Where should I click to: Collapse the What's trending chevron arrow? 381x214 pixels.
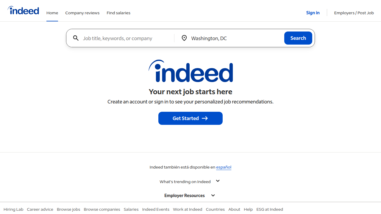(x=218, y=181)
